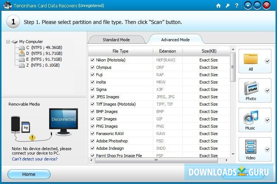The height and width of the screenshot is (184, 277).
Task: Uncheck Nikon (Mototola) file type
Action: click(x=92, y=60)
